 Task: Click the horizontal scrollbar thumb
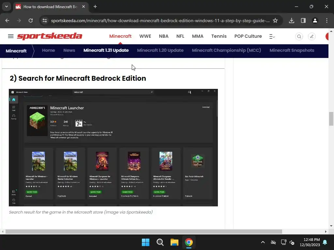point(144,231)
